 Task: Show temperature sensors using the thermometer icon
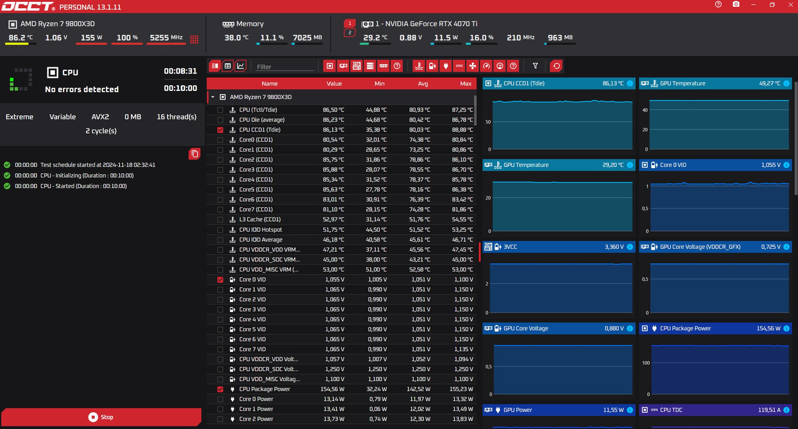tap(419, 65)
